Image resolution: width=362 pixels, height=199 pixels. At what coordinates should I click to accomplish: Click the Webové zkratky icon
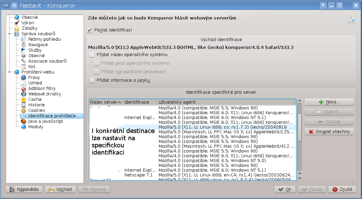click(x=24, y=94)
